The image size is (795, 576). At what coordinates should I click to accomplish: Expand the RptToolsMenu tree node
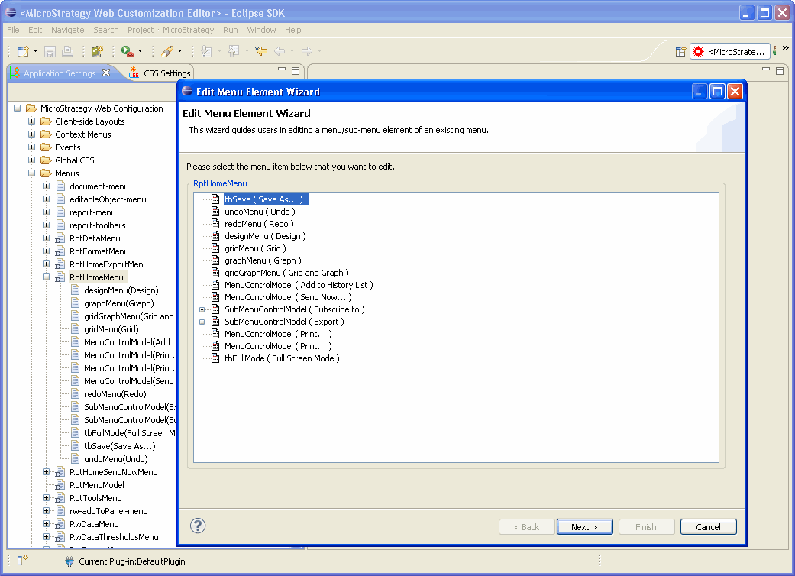coord(46,498)
